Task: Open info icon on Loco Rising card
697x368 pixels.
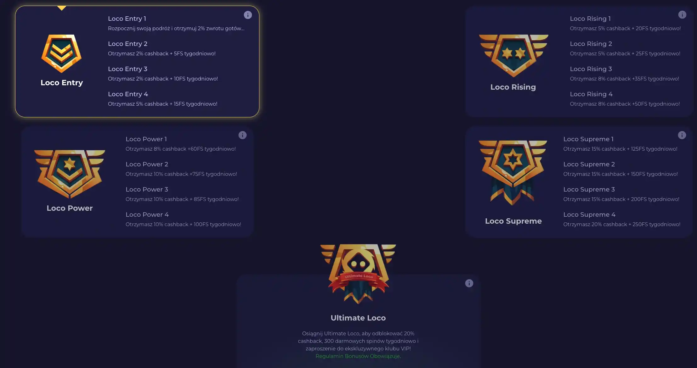Action: pos(682,15)
